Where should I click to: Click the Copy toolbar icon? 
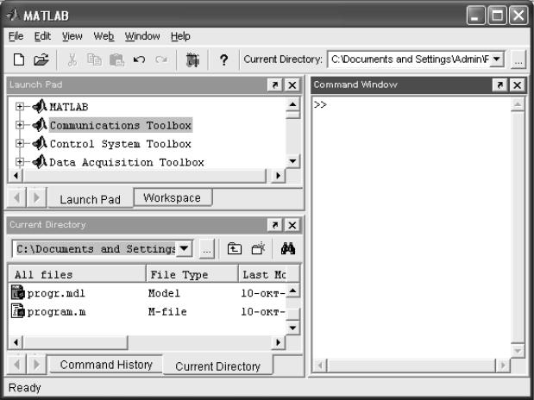coord(94,60)
